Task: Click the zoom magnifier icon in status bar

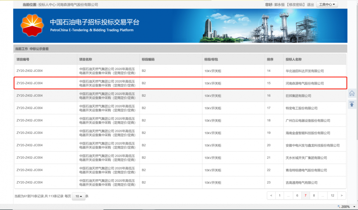Action: pyautogui.click(x=339, y=207)
